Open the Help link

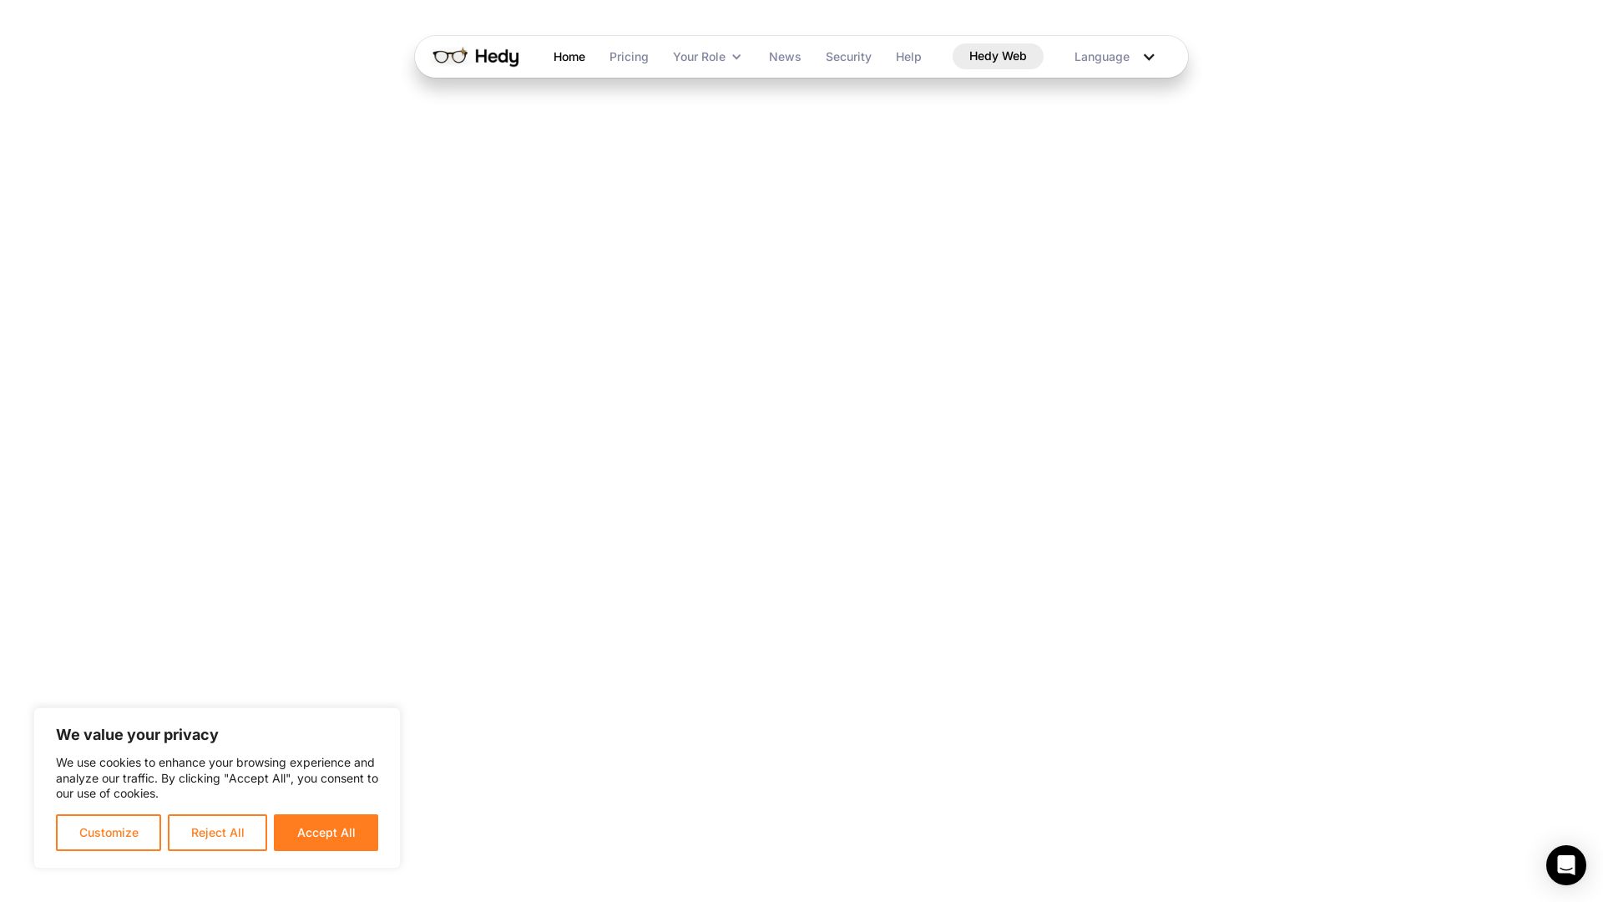908,57
